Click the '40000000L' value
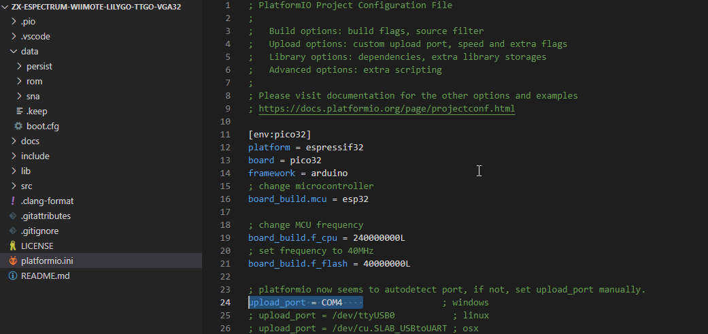 (x=387, y=263)
